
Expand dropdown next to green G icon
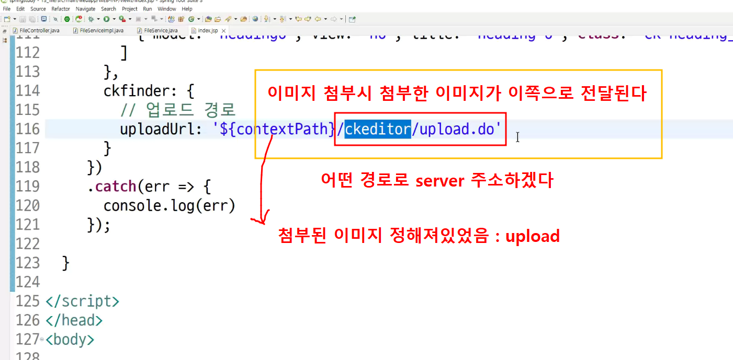(x=199, y=19)
